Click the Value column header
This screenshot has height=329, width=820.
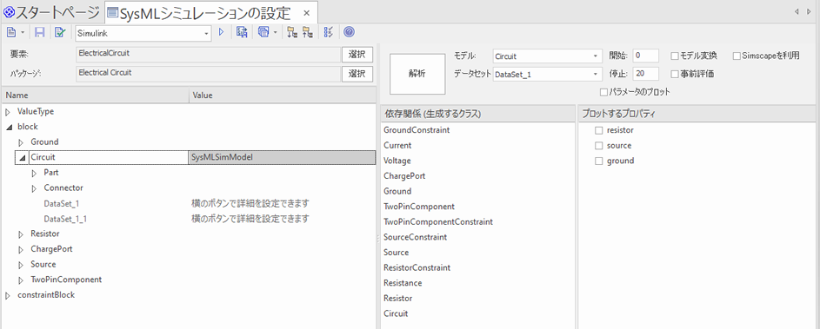(283, 95)
